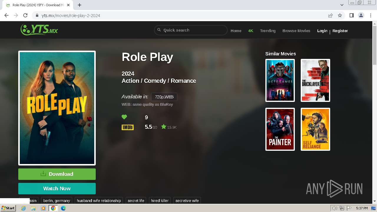377x212 pixels.
Task: Launch media player from the taskbar
Action: (x=43, y=208)
